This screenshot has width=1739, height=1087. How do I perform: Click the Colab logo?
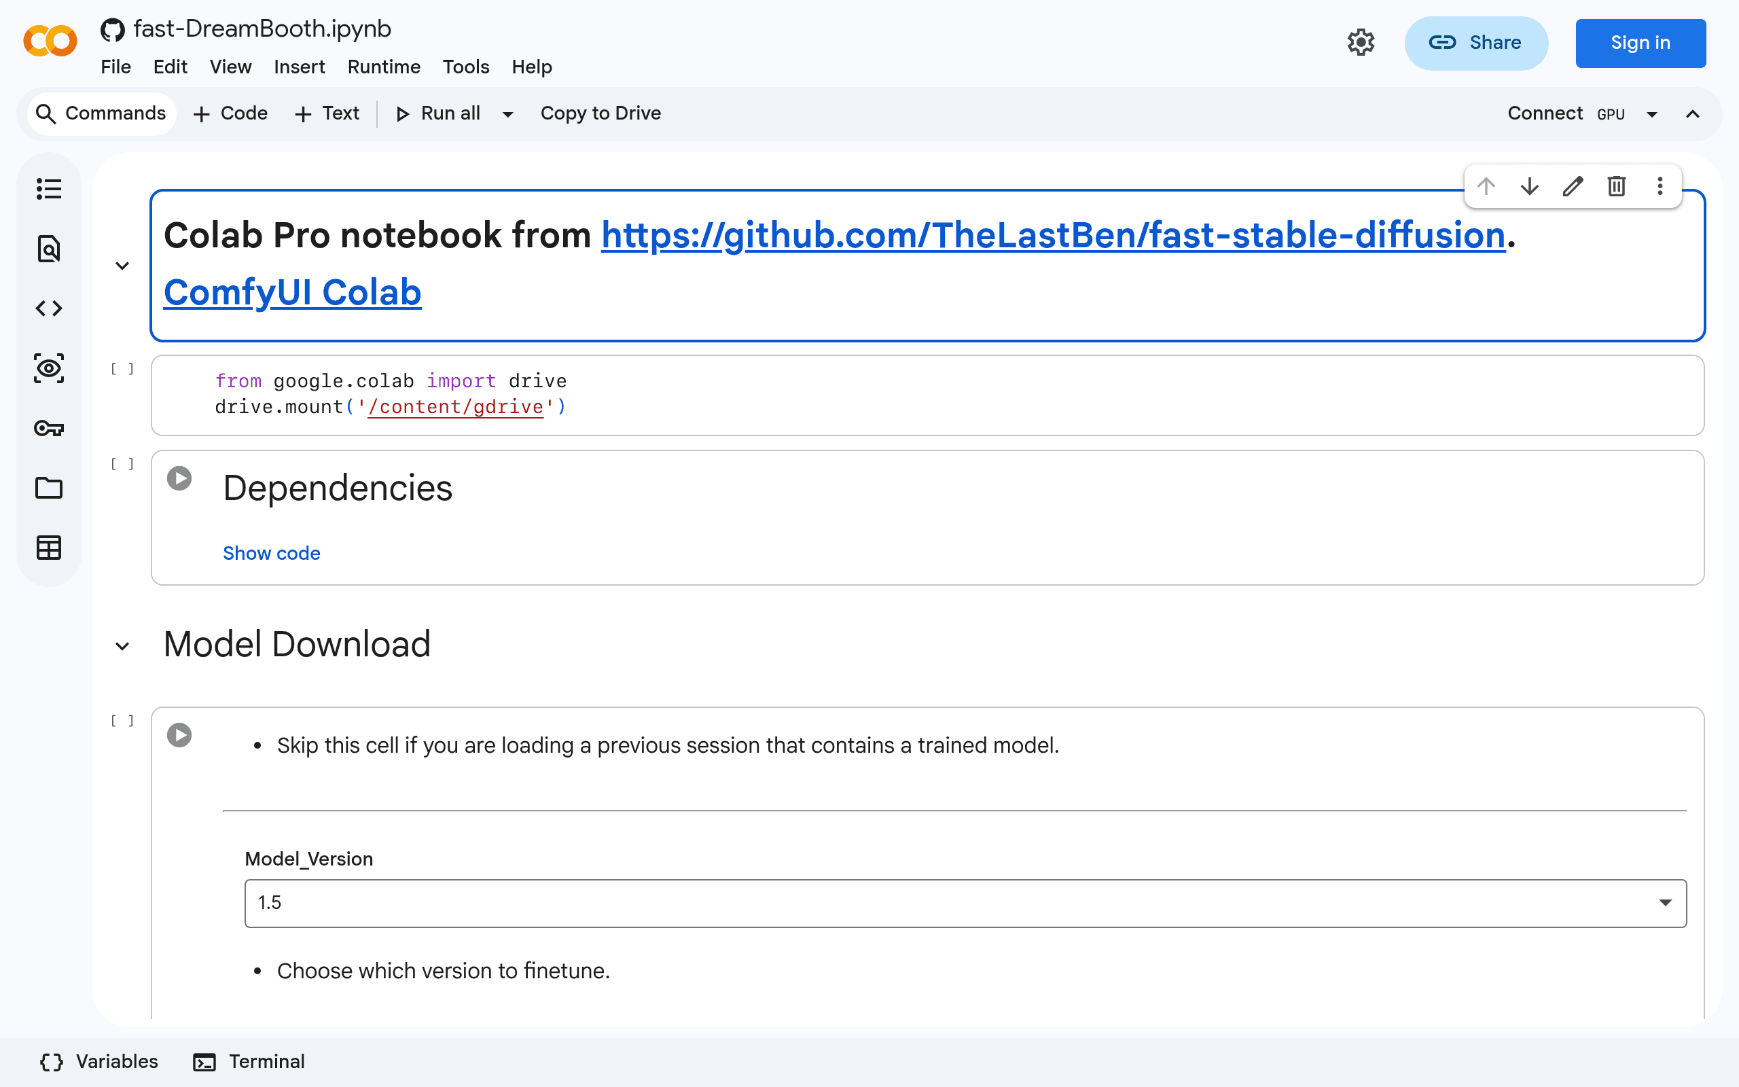point(50,41)
